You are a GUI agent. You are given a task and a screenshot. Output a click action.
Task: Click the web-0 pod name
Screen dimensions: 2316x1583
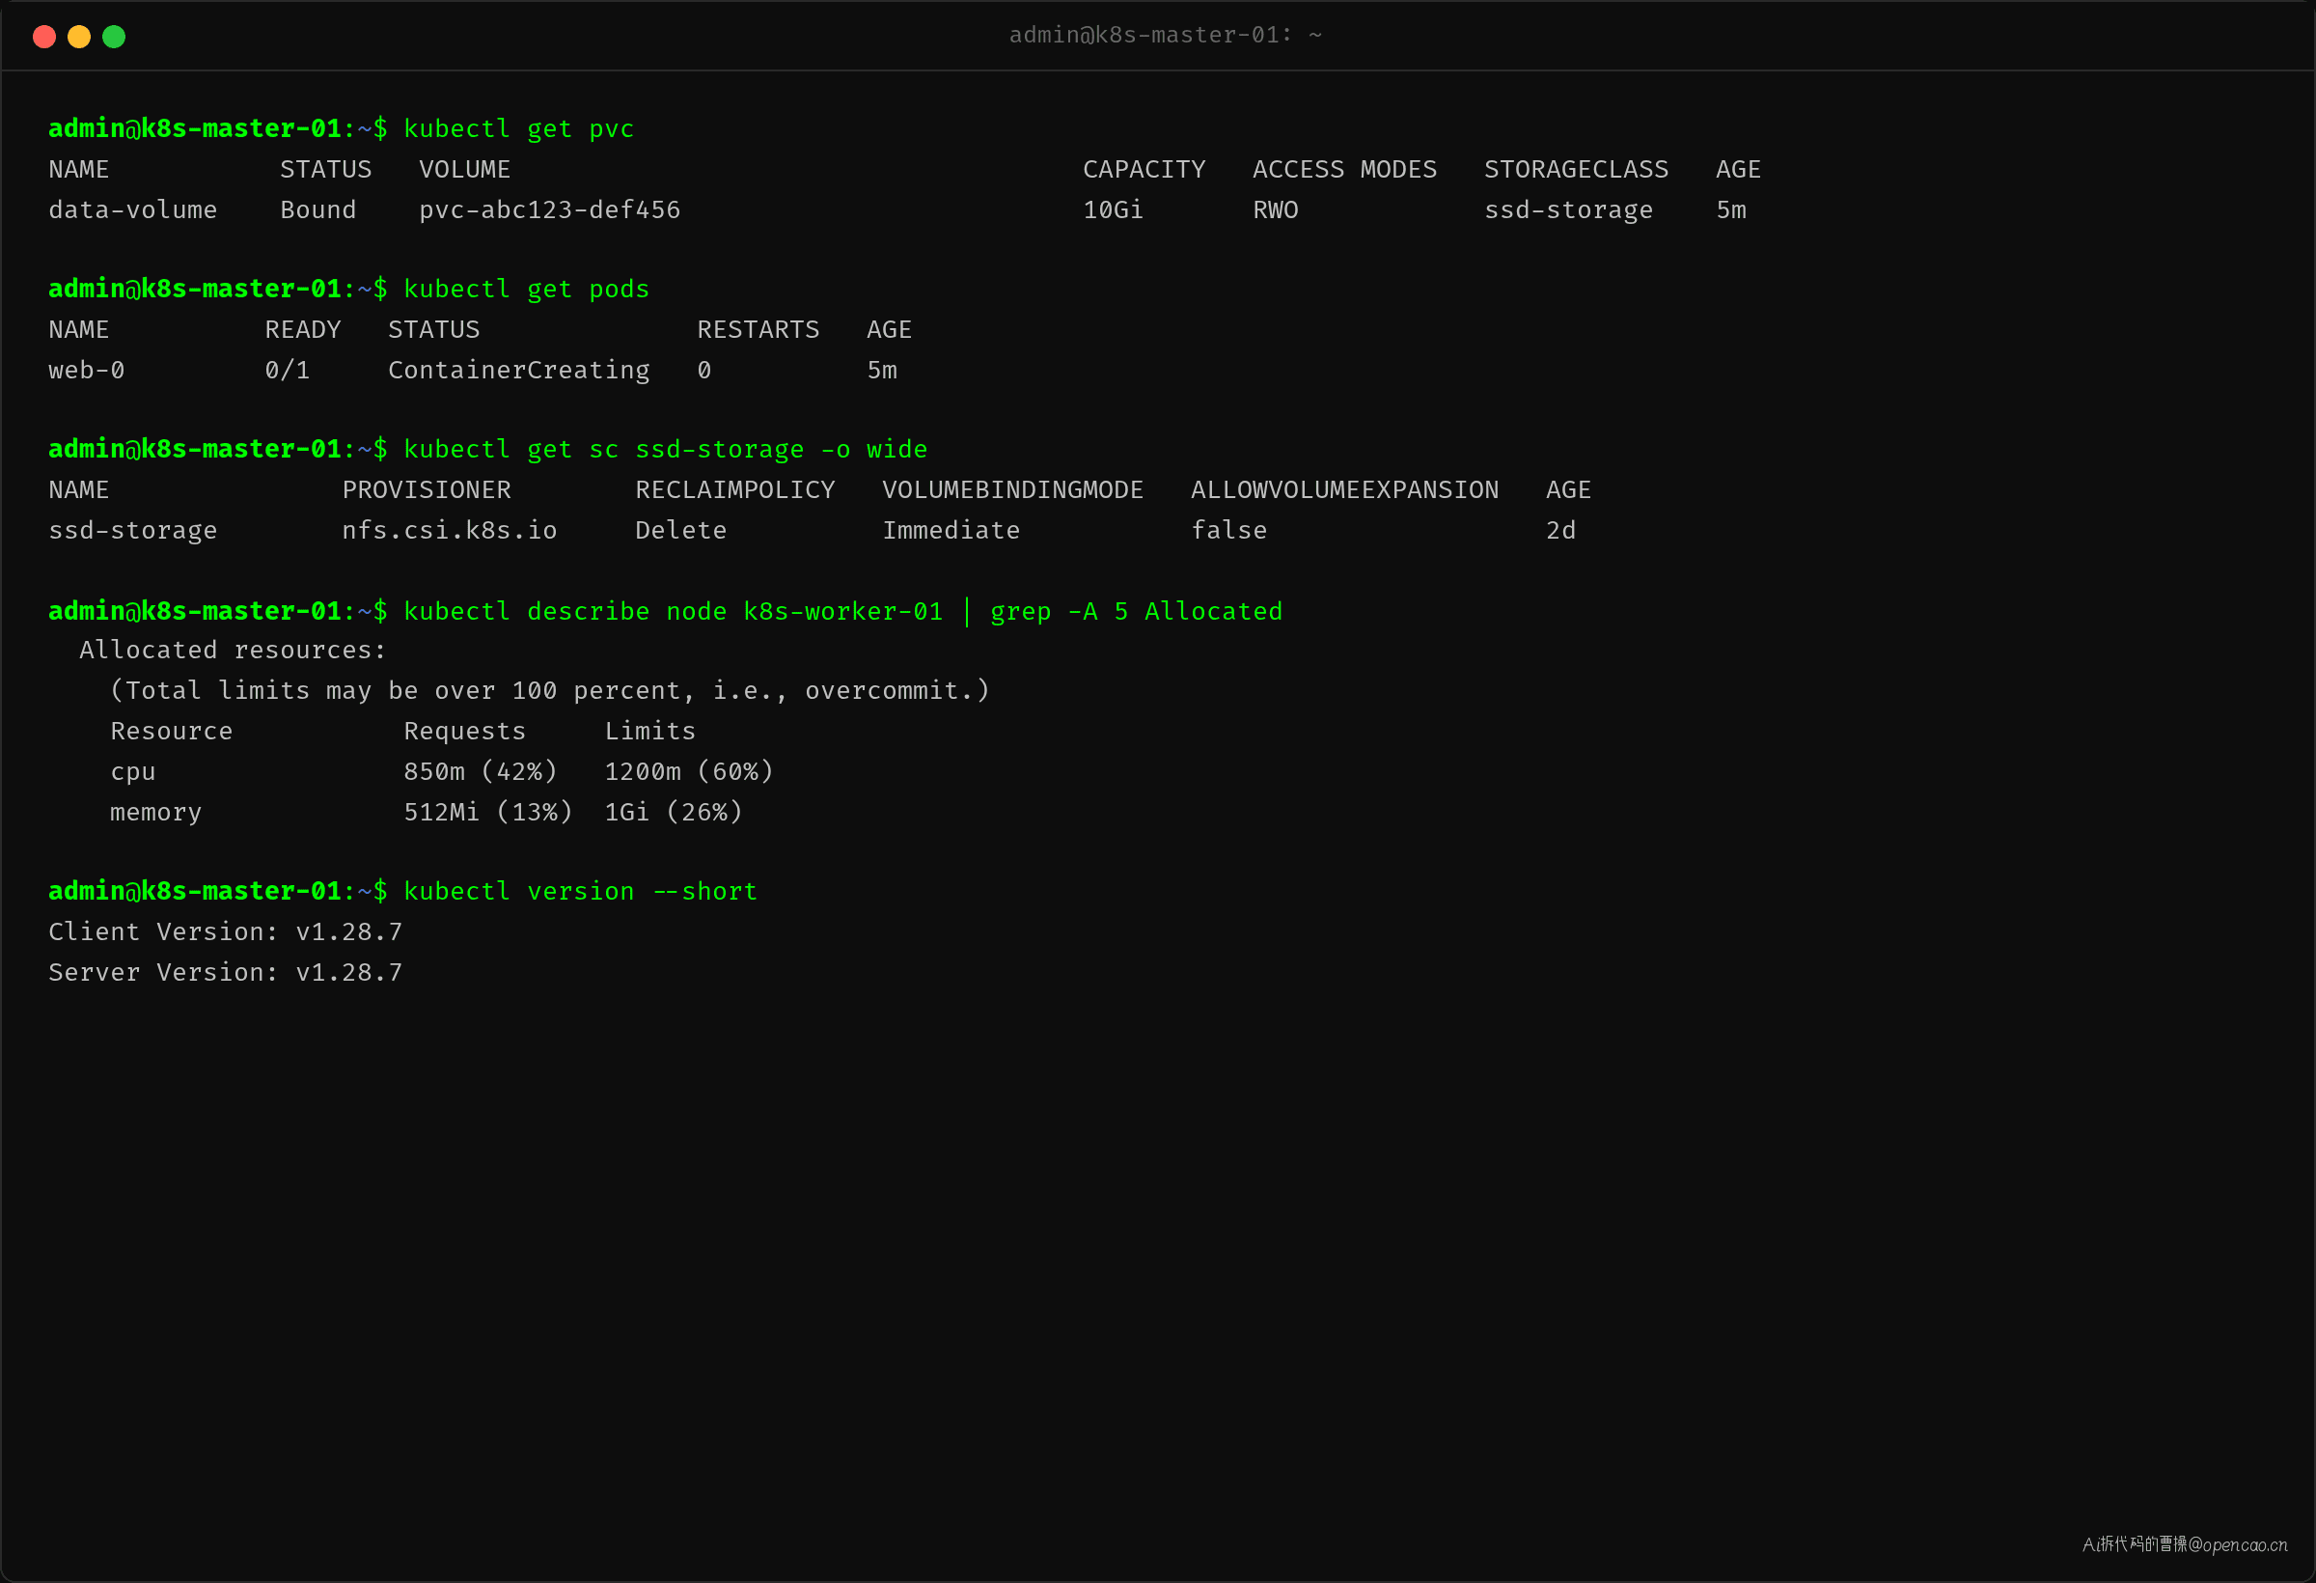[87, 371]
